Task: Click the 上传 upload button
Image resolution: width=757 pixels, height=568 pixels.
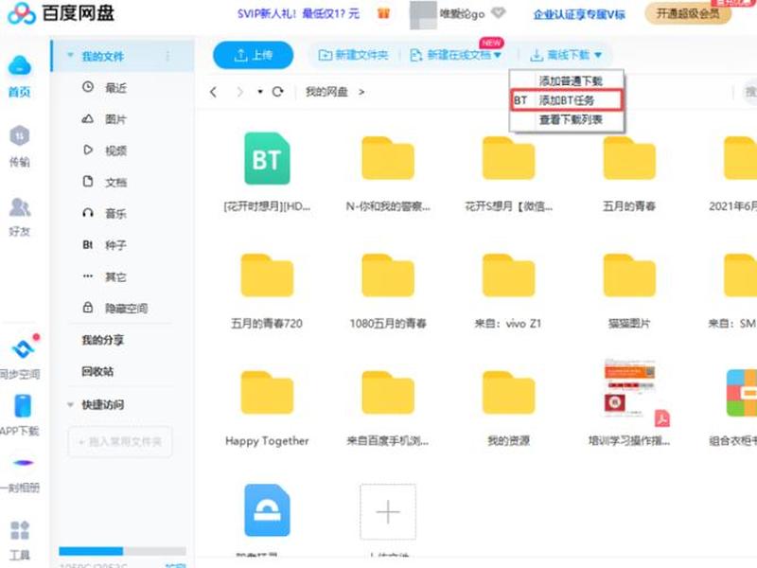Action: point(253,55)
